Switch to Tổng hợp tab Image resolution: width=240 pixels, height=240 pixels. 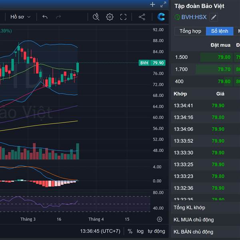(190, 31)
